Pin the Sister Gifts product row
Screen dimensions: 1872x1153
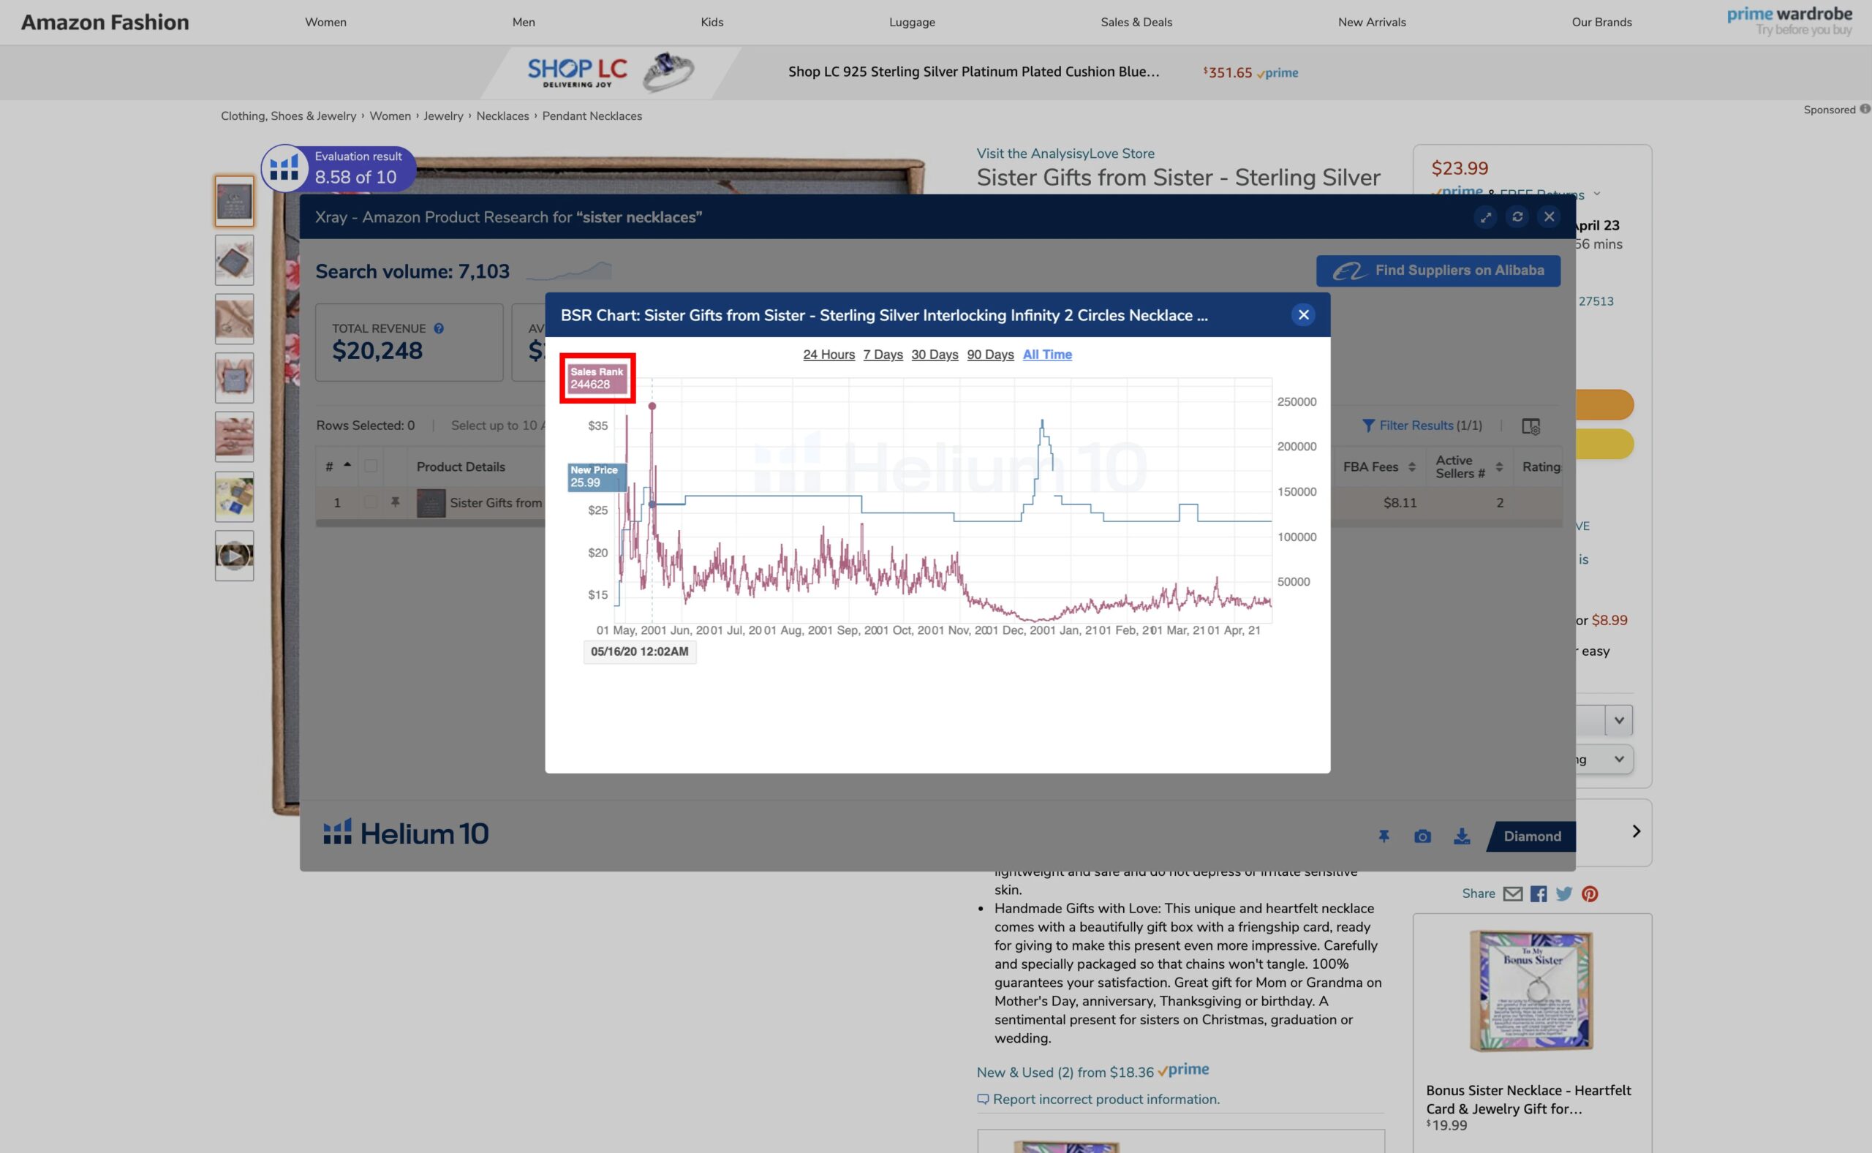pos(395,502)
